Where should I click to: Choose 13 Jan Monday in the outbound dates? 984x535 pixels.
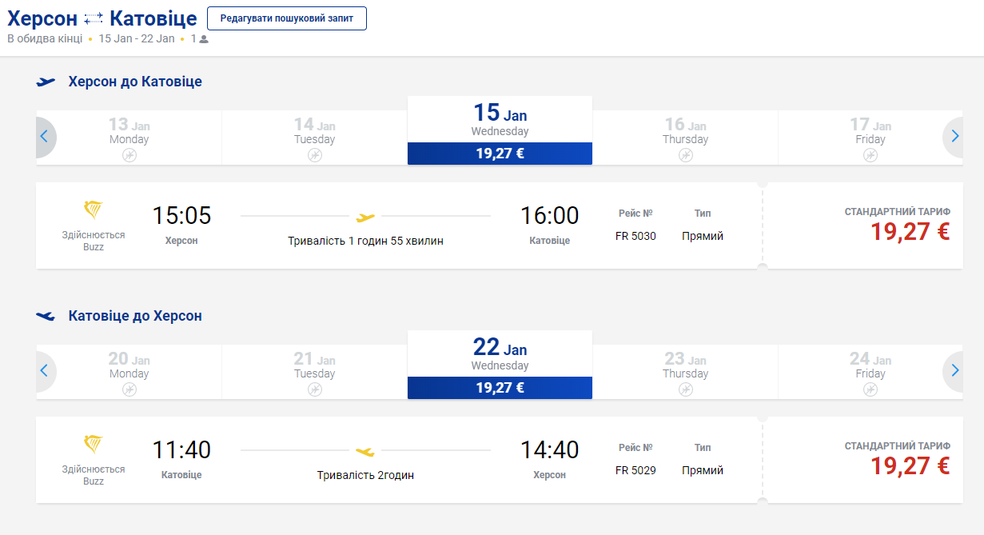coord(129,138)
